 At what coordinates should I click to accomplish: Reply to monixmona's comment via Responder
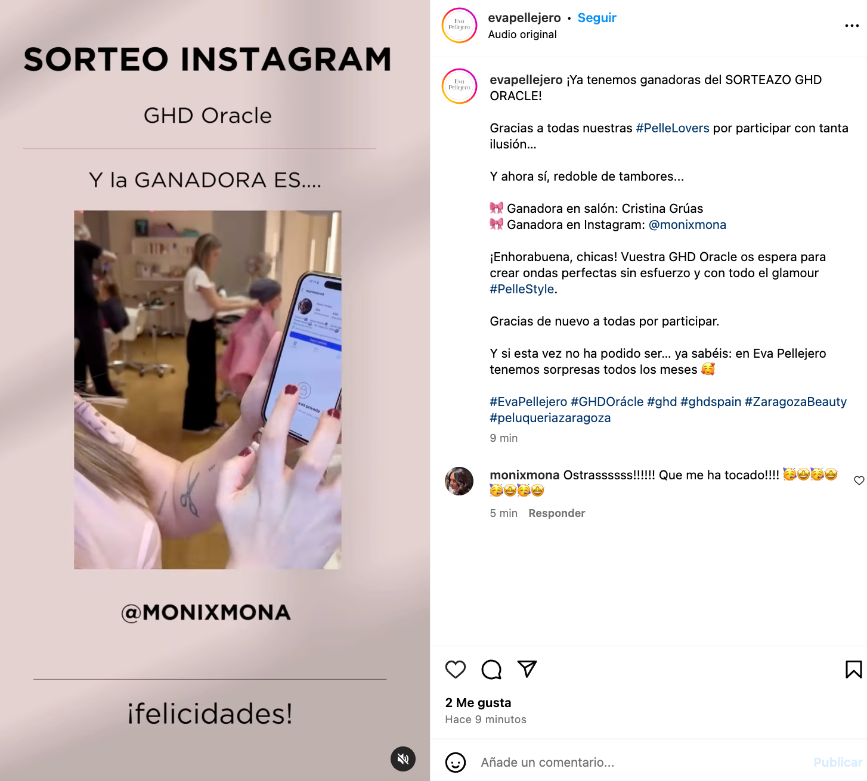[557, 513]
